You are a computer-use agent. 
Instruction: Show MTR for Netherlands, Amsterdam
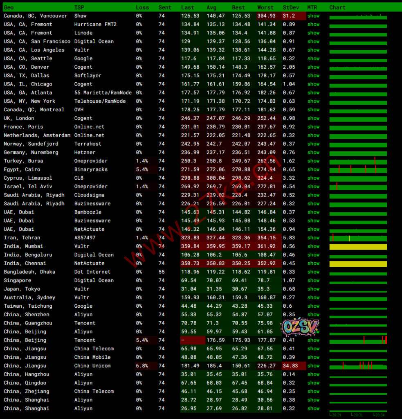313,135
